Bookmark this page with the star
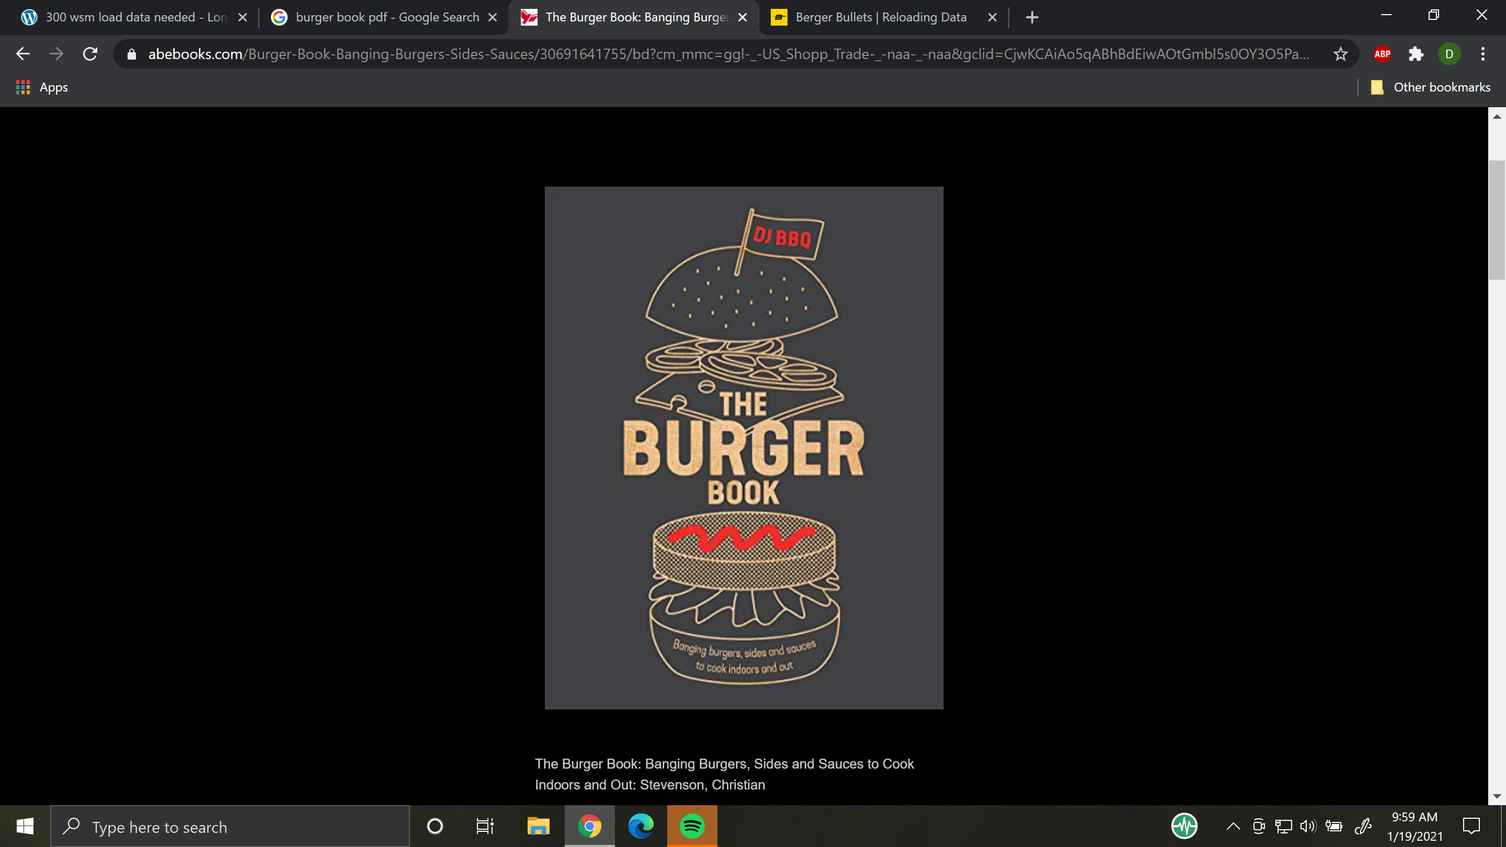 (1340, 54)
